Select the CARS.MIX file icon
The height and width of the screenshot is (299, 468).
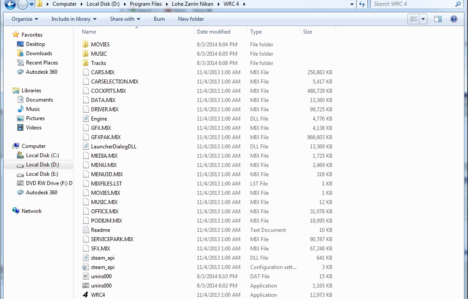click(86, 72)
